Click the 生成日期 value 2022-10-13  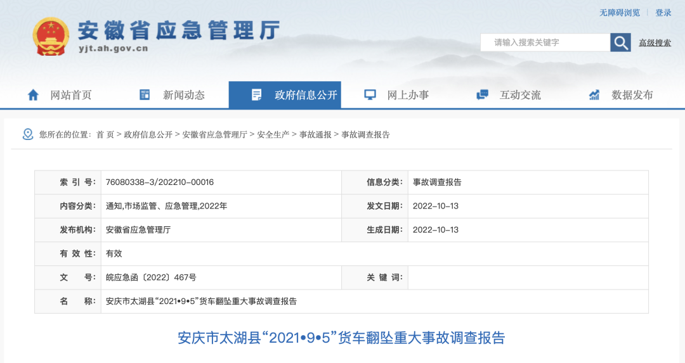tap(436, 230)
